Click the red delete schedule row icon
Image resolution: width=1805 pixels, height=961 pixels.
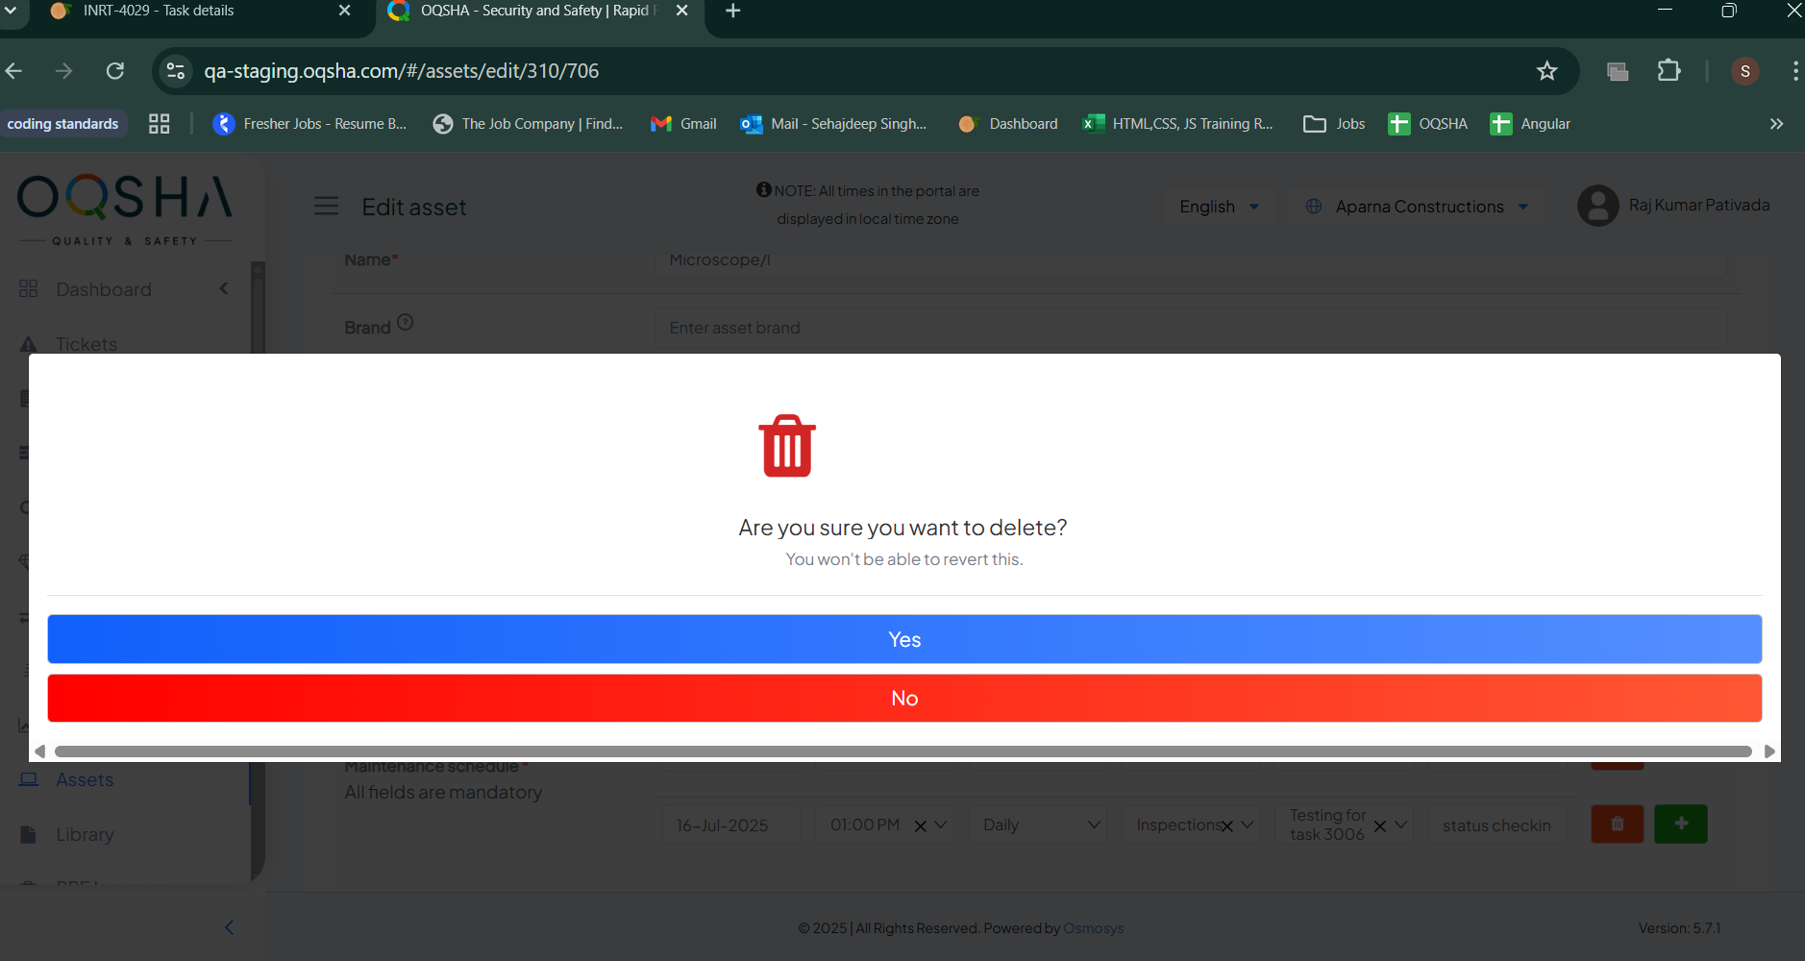point(1617,825)
